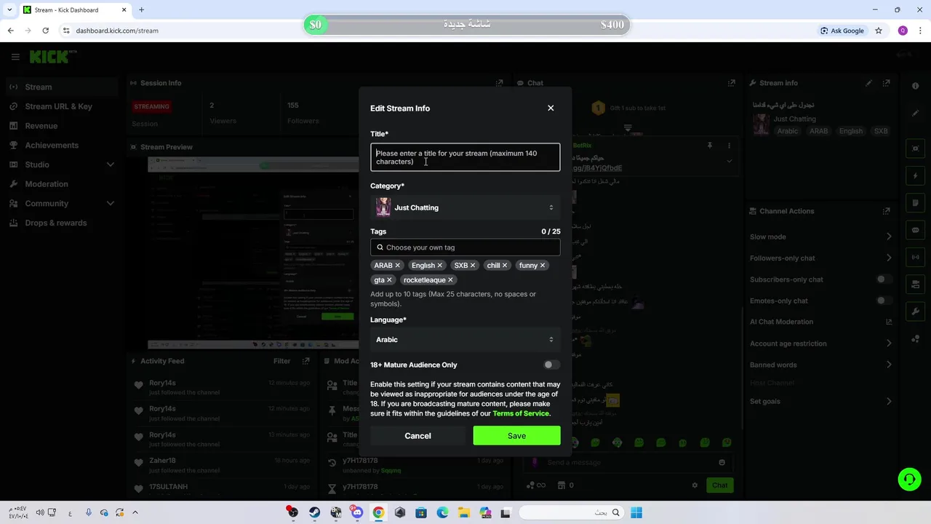Open the green support headset bubble

pyautogui.click(x=909, y=479)
